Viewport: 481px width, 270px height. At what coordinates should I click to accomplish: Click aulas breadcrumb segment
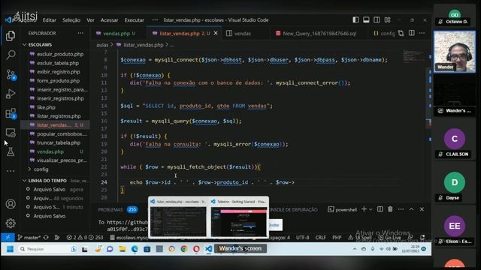pyautogui.click(x=102, y=45)
